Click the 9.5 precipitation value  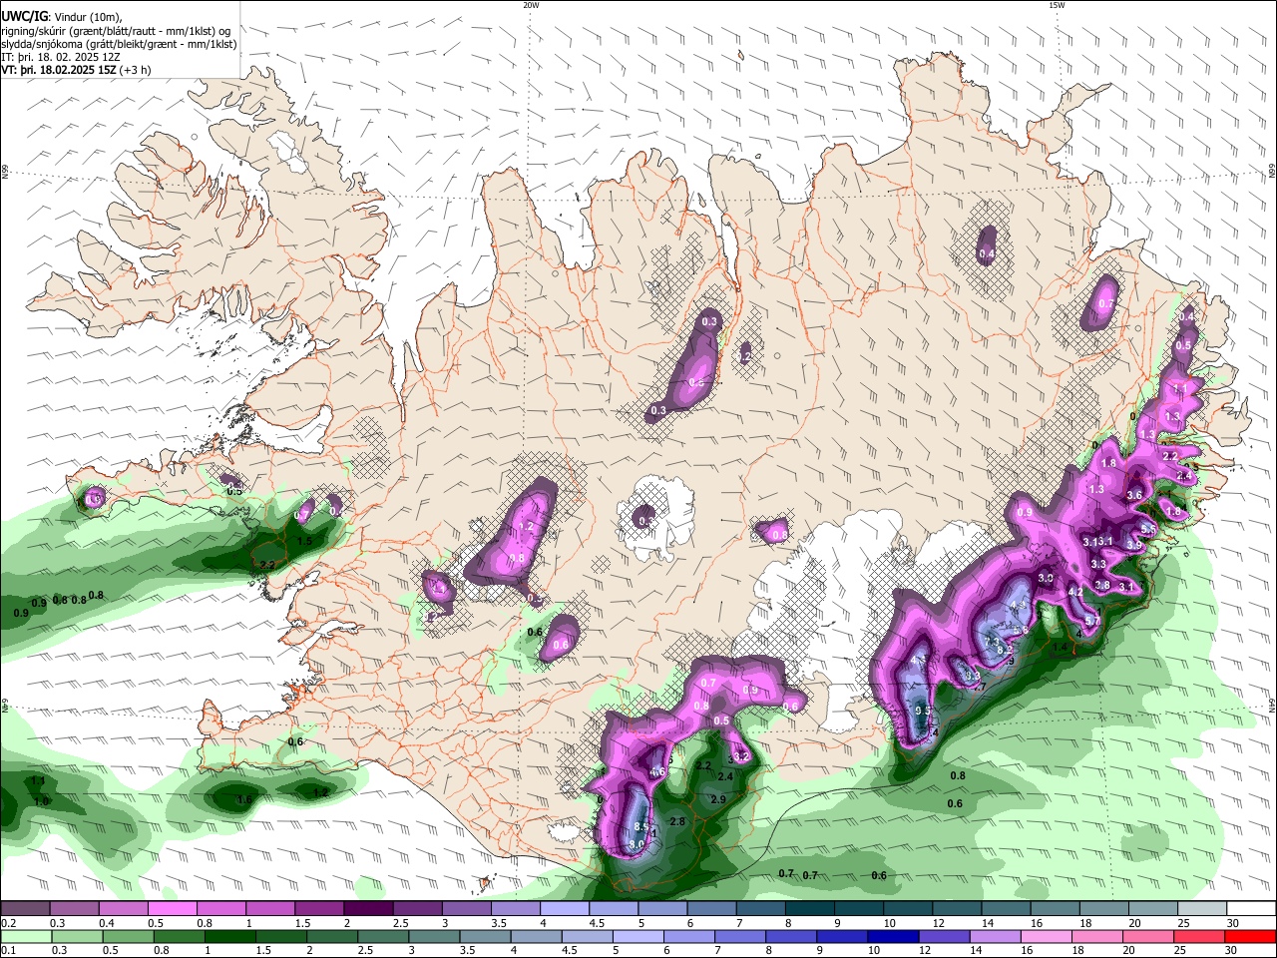coord(923,711)
